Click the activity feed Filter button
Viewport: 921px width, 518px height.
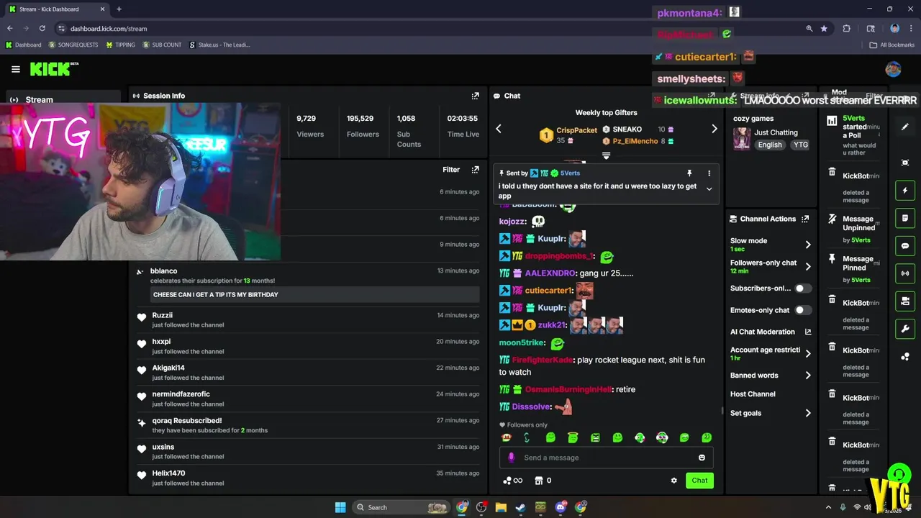(x=451, y=170)
